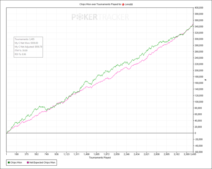Click the 0 label on the y-axis
Viewport: 212px width, 169px height.
[195, 133]
